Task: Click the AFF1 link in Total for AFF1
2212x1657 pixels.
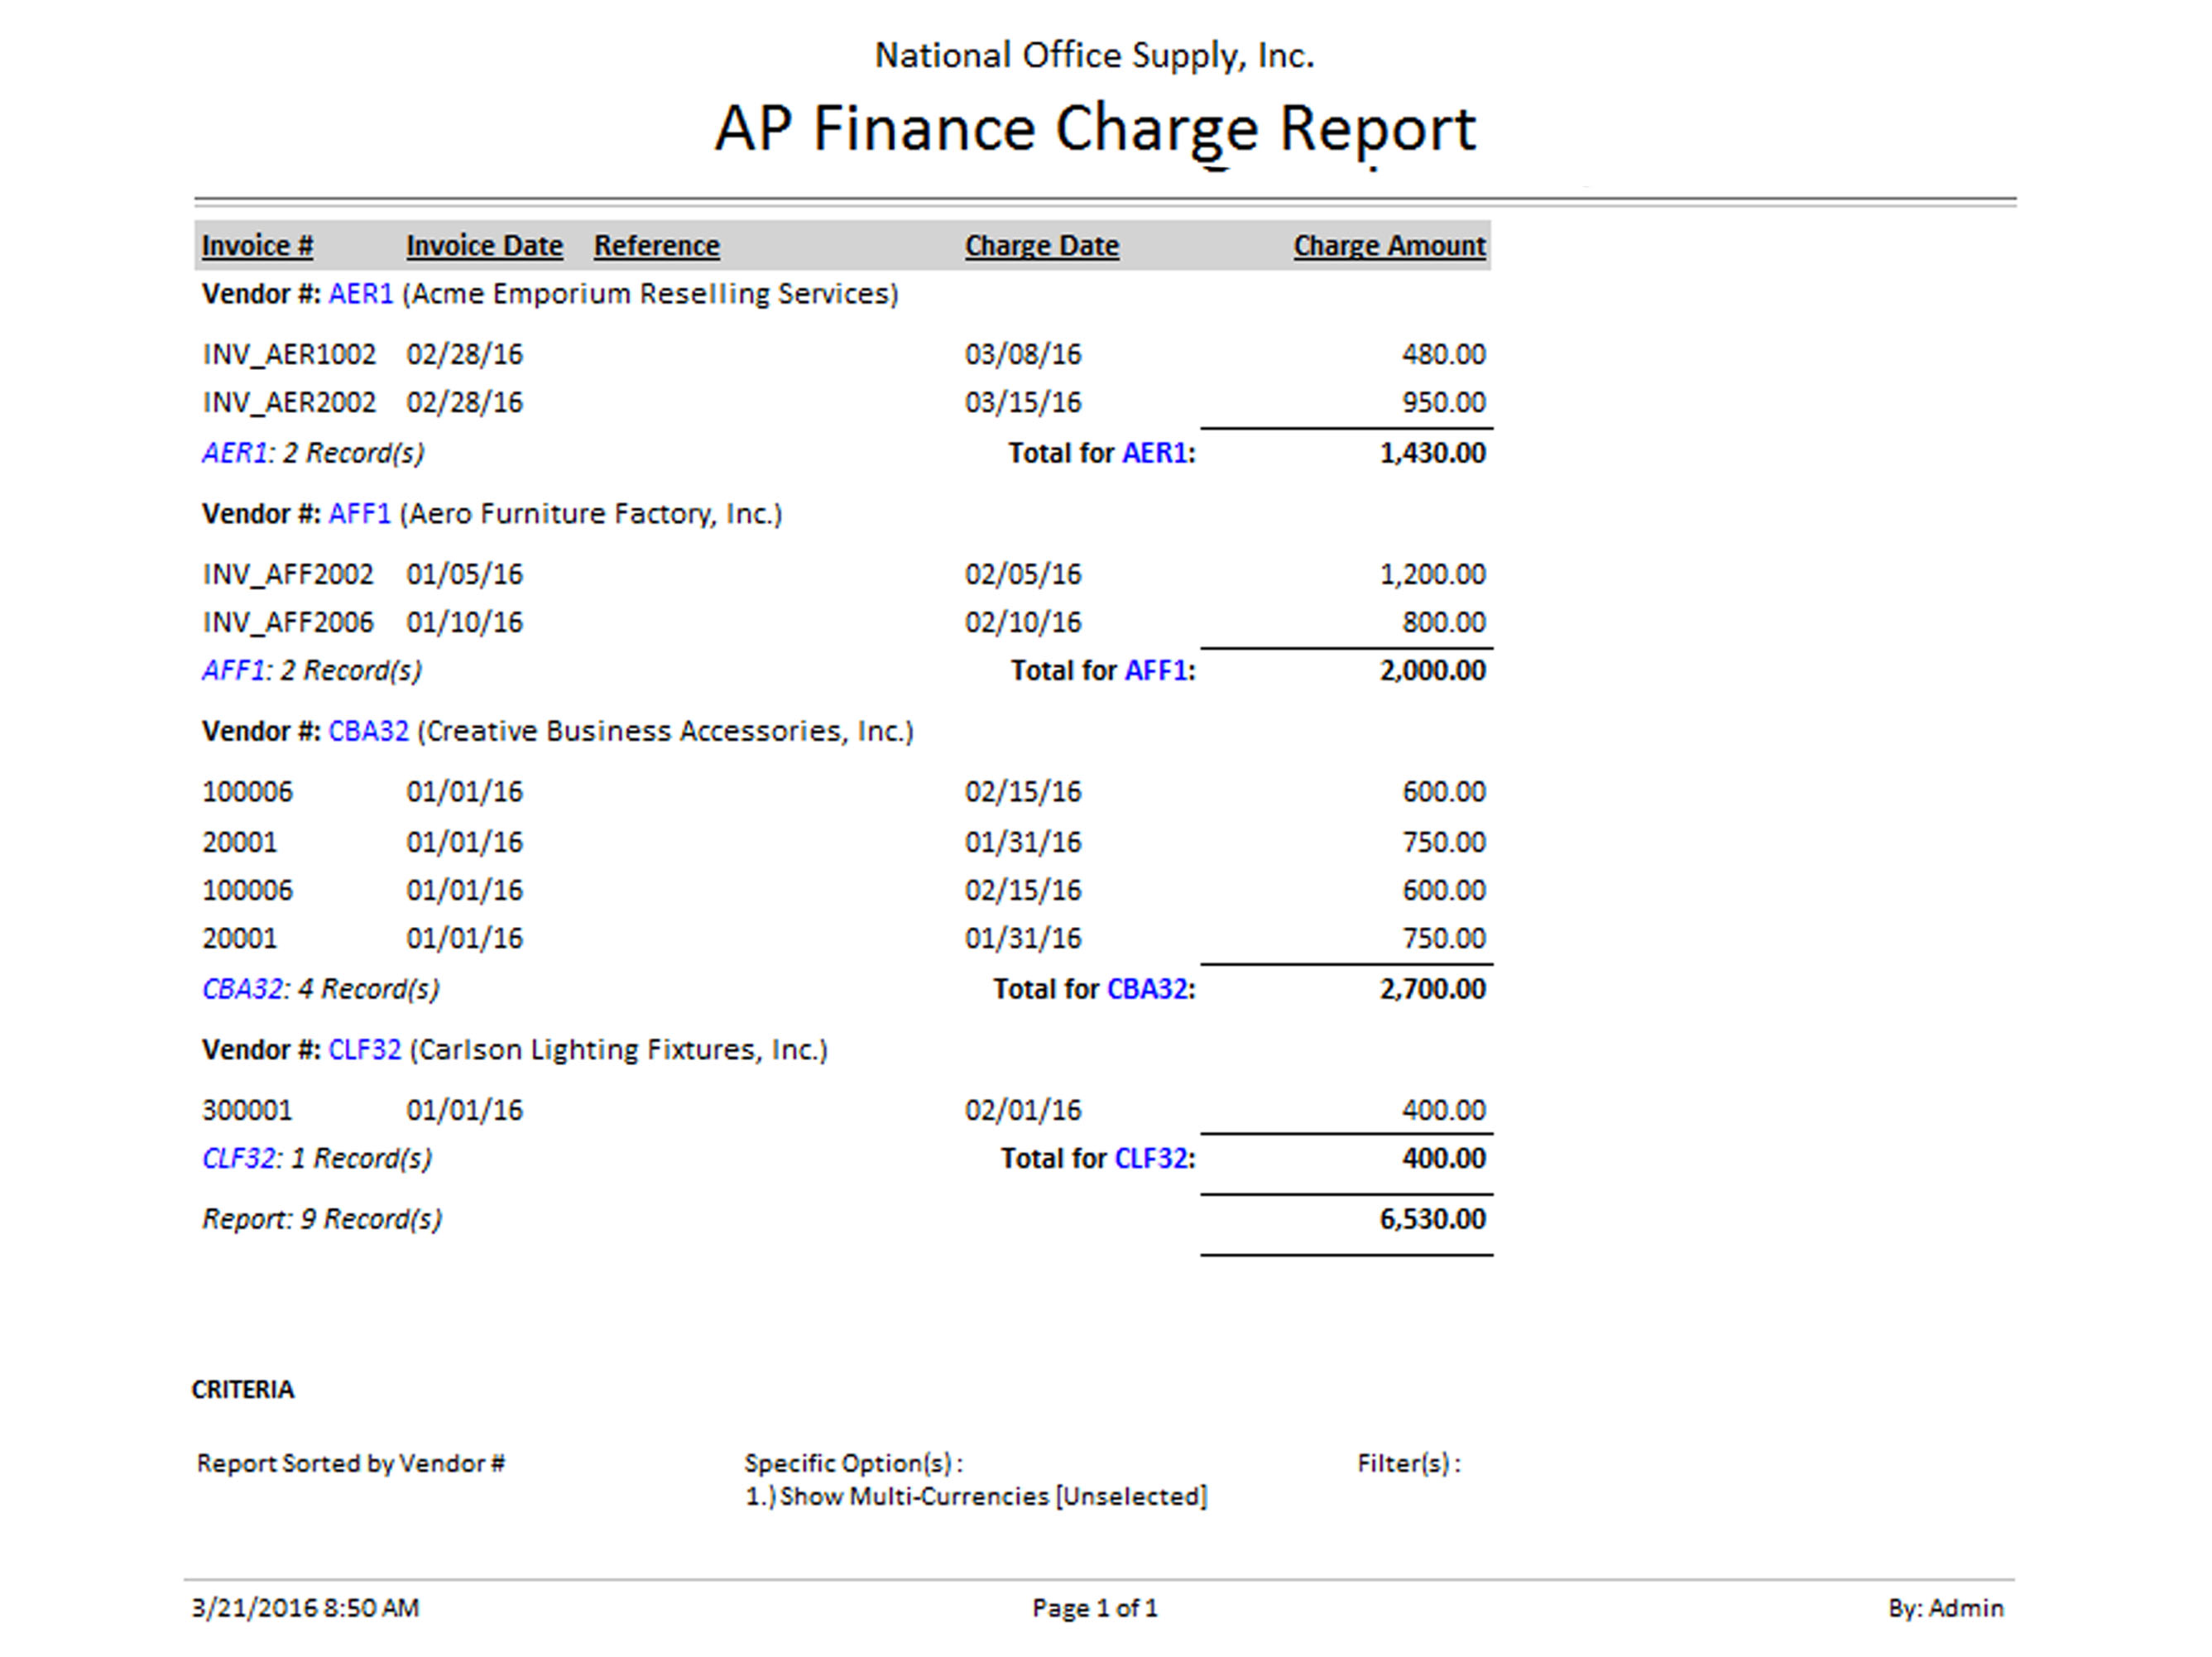Action: 1156,671
